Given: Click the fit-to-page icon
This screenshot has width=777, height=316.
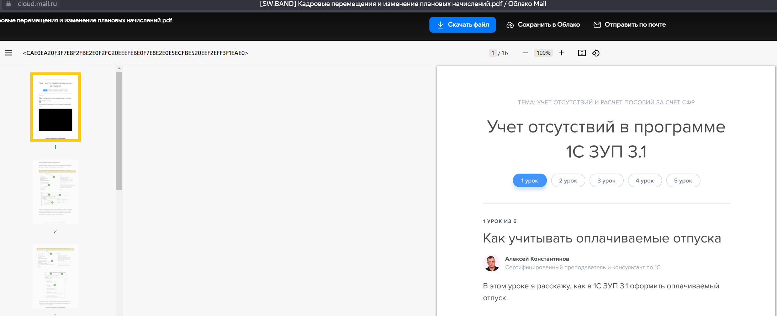Looking at the screenshot, I should [582, 53].
